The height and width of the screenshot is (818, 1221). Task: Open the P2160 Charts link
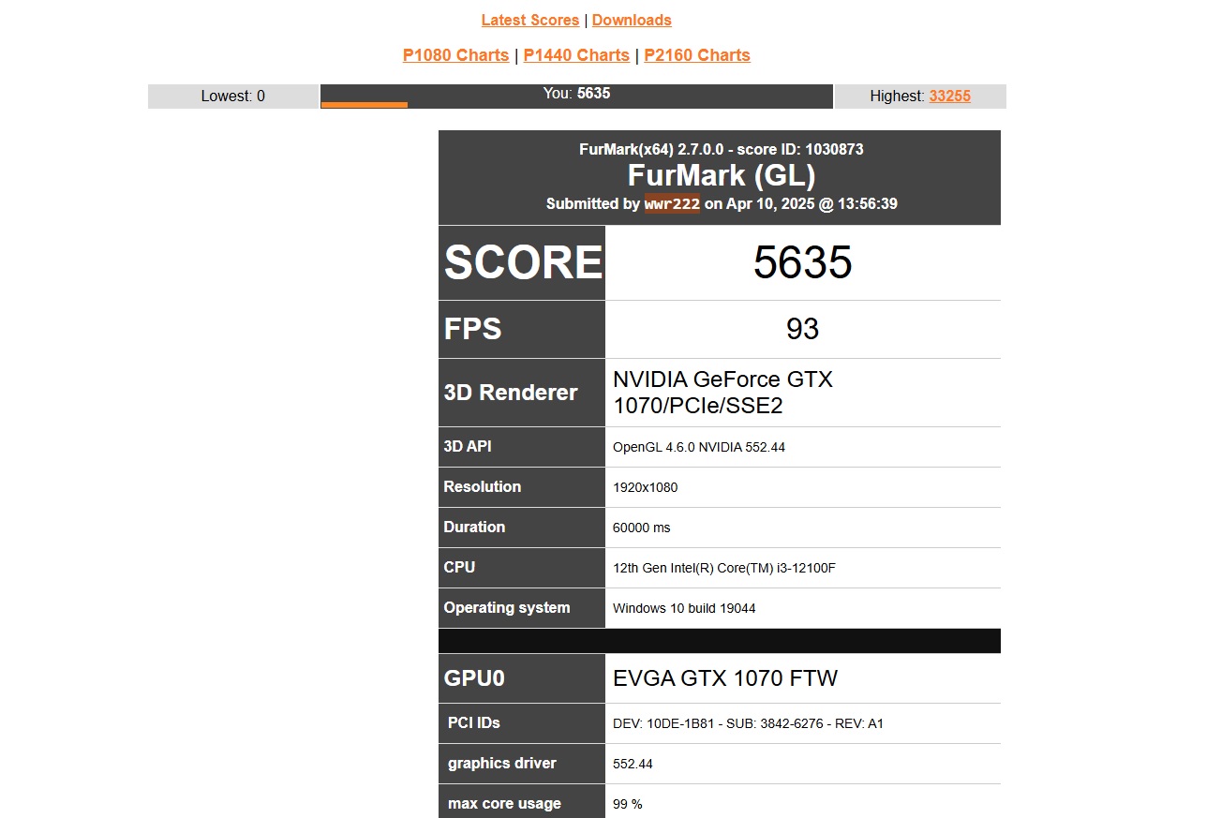(697, 55)
